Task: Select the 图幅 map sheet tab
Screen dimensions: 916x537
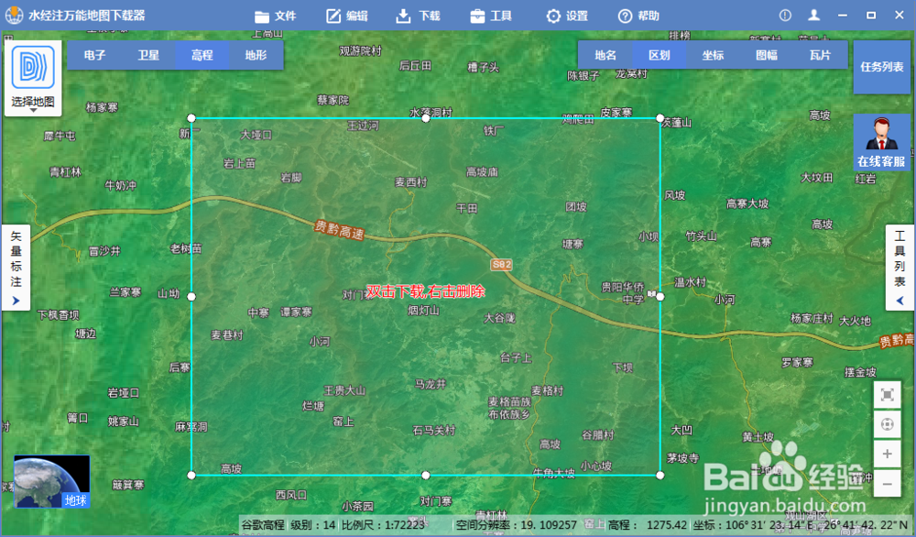Action: pos(767,55)
